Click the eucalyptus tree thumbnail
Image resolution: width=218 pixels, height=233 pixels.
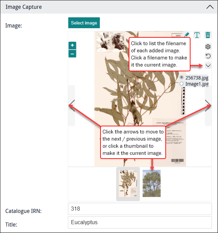pyautogui.click(x=151, y=183)
